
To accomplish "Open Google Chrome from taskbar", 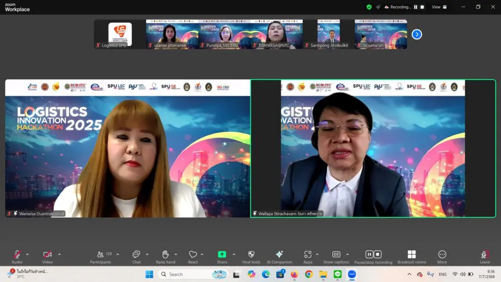I will [309, 274].
